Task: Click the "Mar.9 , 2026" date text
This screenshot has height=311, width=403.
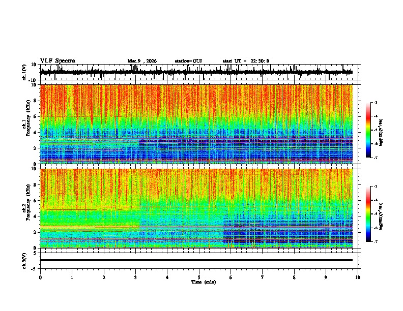Action: (x=142, y=61)
